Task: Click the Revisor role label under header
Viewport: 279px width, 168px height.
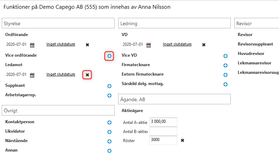Action: (x=245, y=35)
